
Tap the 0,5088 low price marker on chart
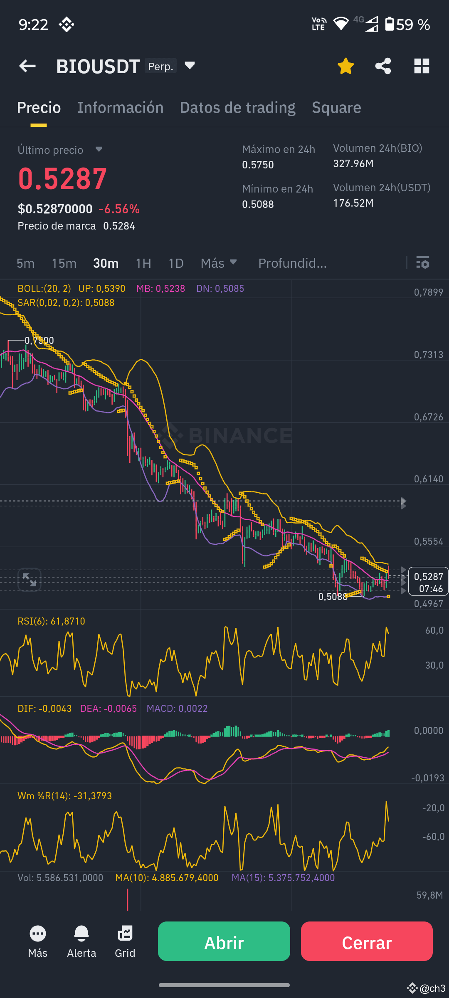(333, 597)
